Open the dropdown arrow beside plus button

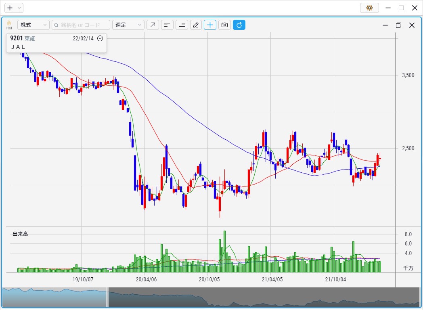click(19, 8)
